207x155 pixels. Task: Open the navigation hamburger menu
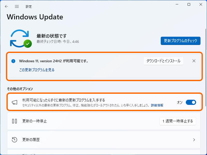(x=17, y=6)
